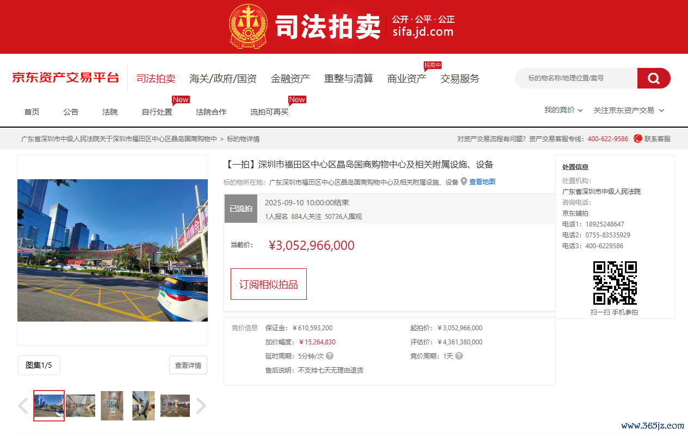Image resolution: width=688 pixels, height=434 pixels.
Task: Click the 查看详情 button
Action: 188,366
